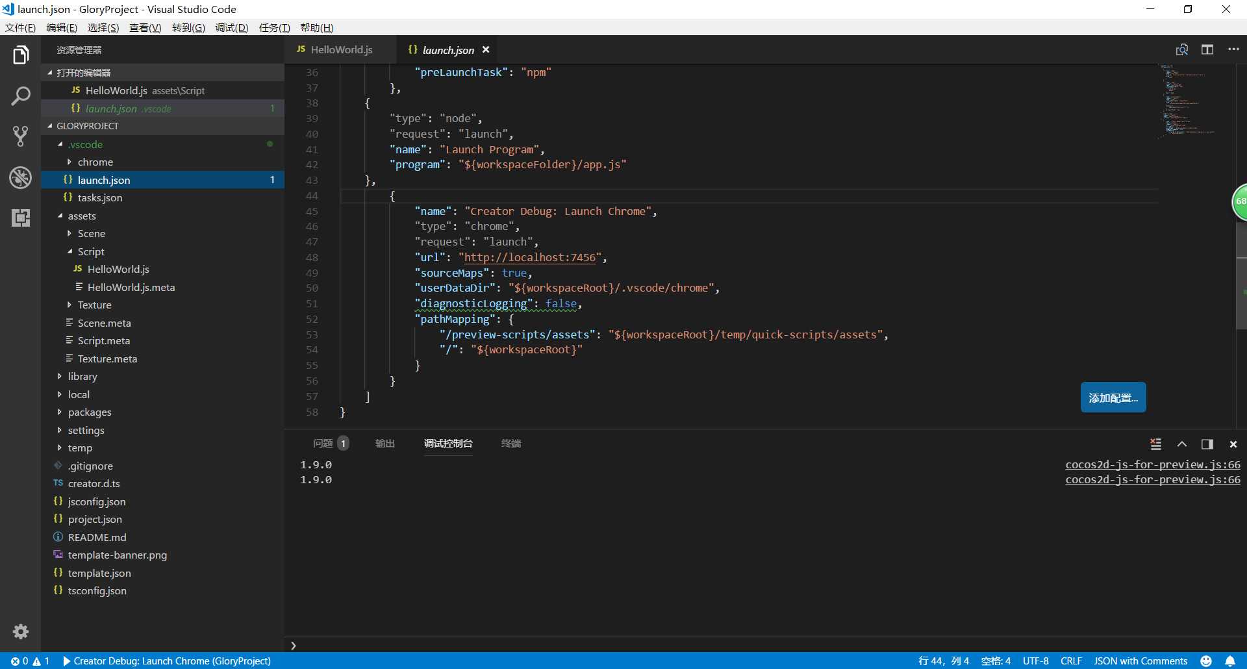The image size is (1247, 669).
Task: Collapse the assets folder
Action: point(162,216)
